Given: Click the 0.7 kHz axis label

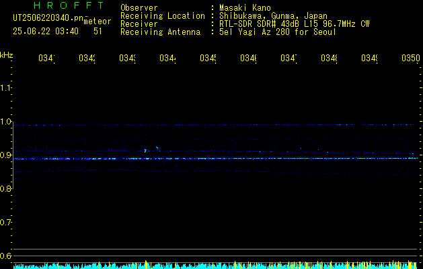Looking at the screenshot, I should (5, 223).
